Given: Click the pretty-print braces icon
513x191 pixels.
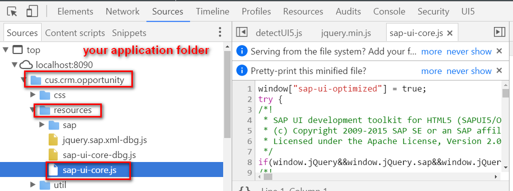Looking at the screenshot, I should pyautogui.click(x=244, y=188).
